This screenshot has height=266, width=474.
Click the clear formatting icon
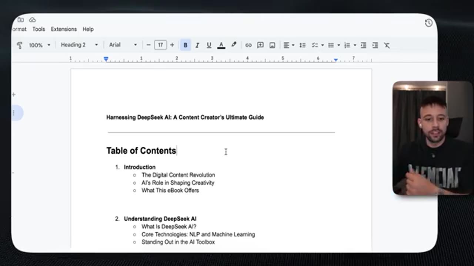[387, 45]
